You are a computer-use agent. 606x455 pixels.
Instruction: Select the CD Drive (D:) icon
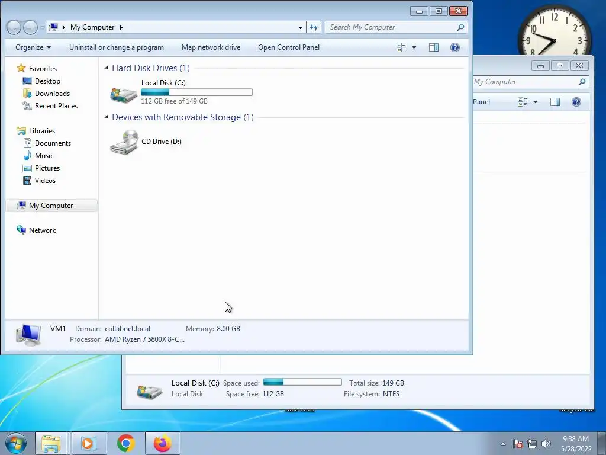click(x=124, y=142)
